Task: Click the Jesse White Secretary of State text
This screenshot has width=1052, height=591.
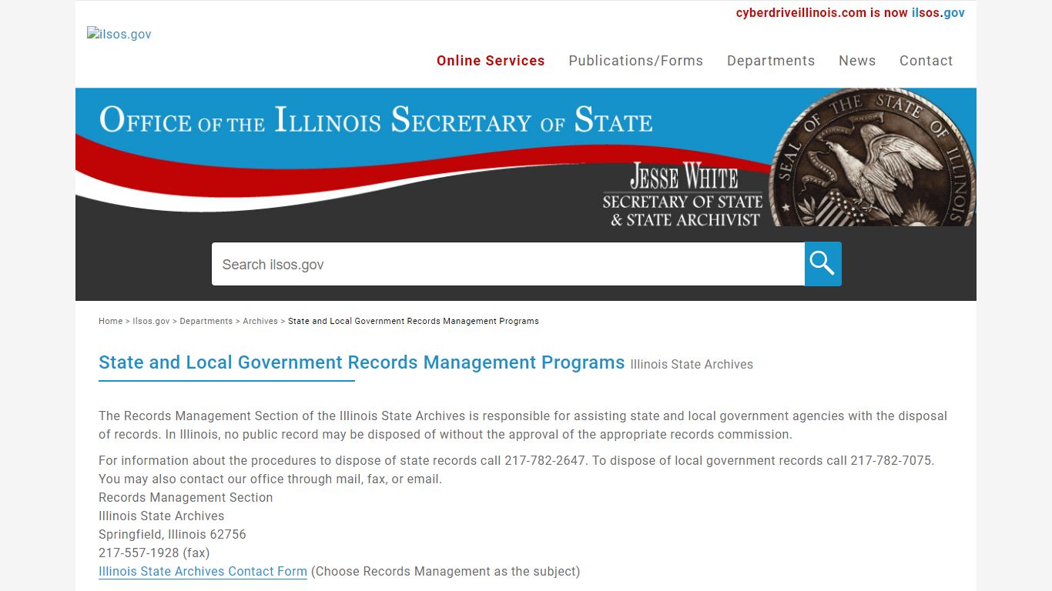Action: tap(683, 195)
